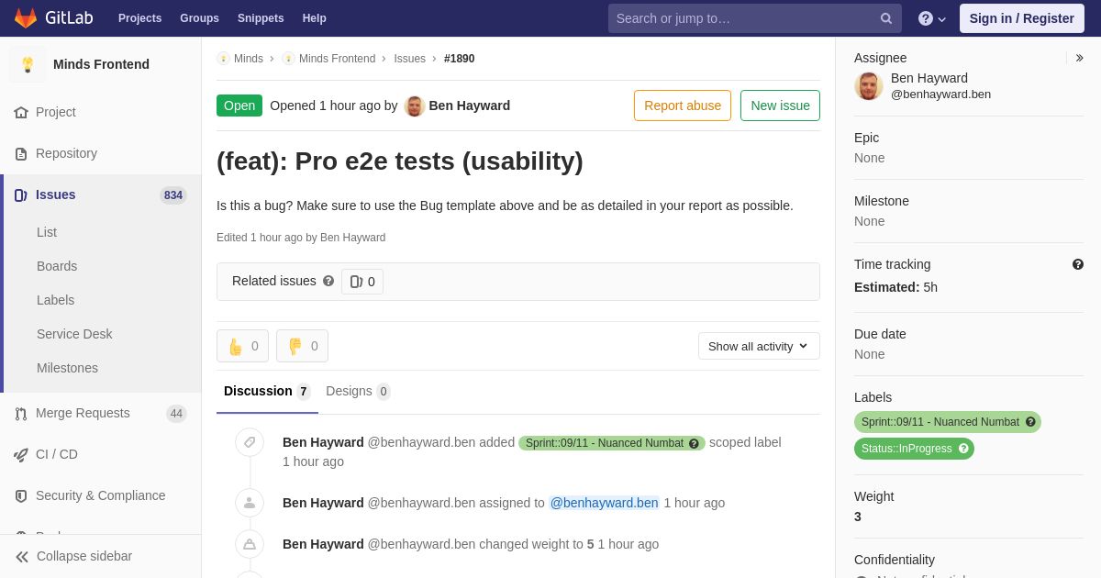Click Related issues help icon
The image size is (1101, 578).
tap(328, 281)
